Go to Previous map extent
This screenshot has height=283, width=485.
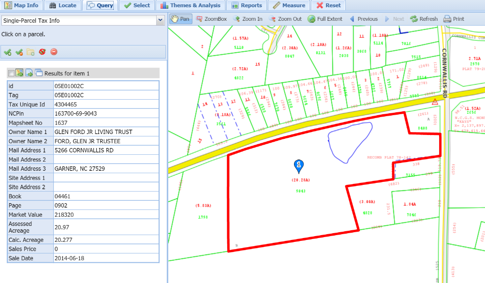pos(363,19)
